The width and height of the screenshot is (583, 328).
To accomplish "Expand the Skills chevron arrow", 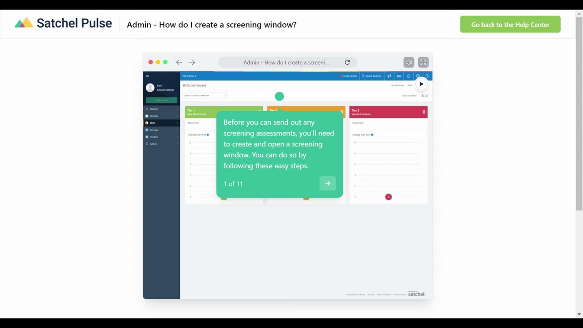I will click(178, 123).
